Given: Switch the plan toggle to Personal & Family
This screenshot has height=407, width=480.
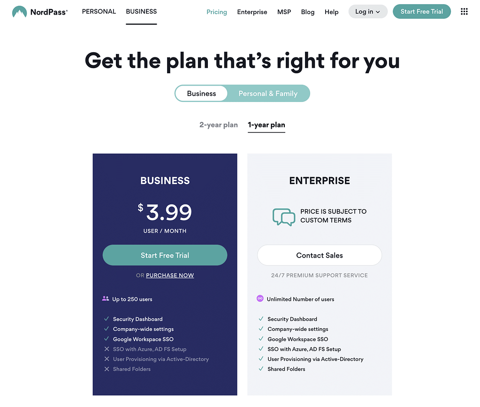Looking at the screenshot, I should tap(268, 94).
